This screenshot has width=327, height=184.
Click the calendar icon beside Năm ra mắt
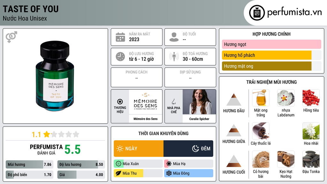pos(120,37)
